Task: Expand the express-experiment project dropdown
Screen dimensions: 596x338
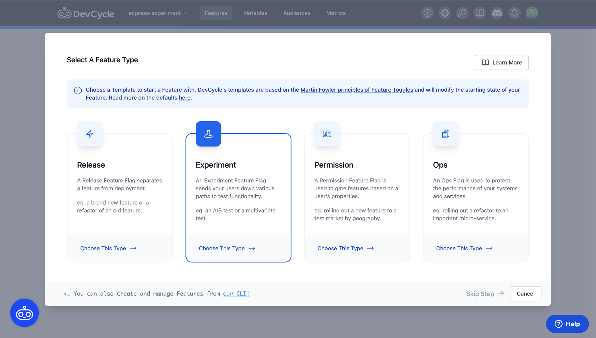Action: point(158,13)
